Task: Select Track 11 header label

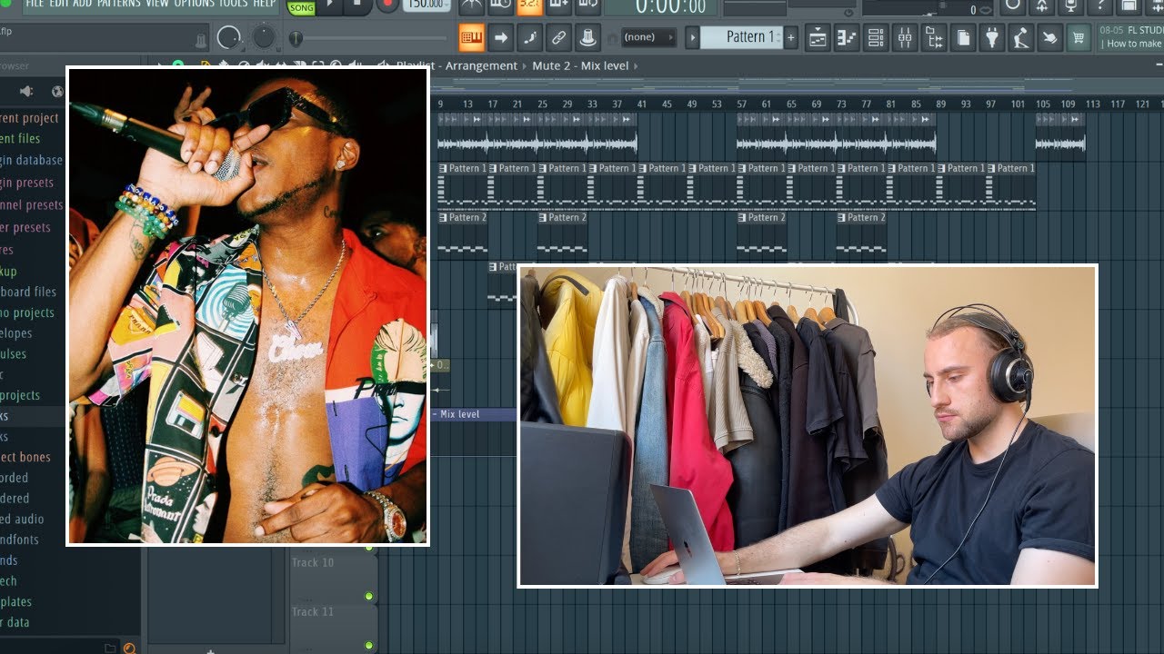Action: 313,611
